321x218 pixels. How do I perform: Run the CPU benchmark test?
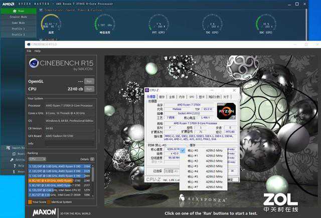[89, 88]
